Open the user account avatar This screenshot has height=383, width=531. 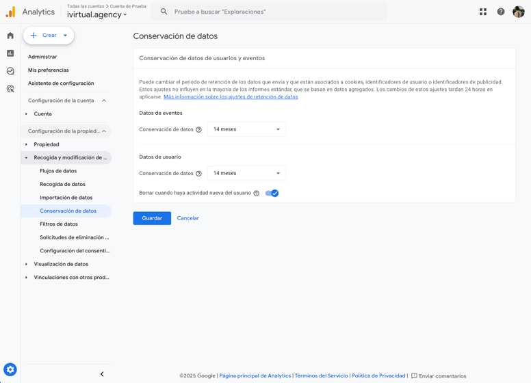click(518, 12)
